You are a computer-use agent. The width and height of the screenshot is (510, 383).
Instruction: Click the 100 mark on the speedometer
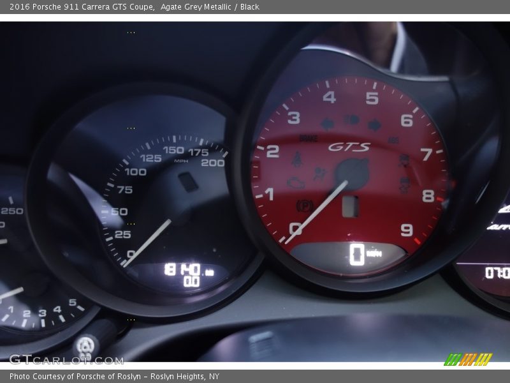135,172
